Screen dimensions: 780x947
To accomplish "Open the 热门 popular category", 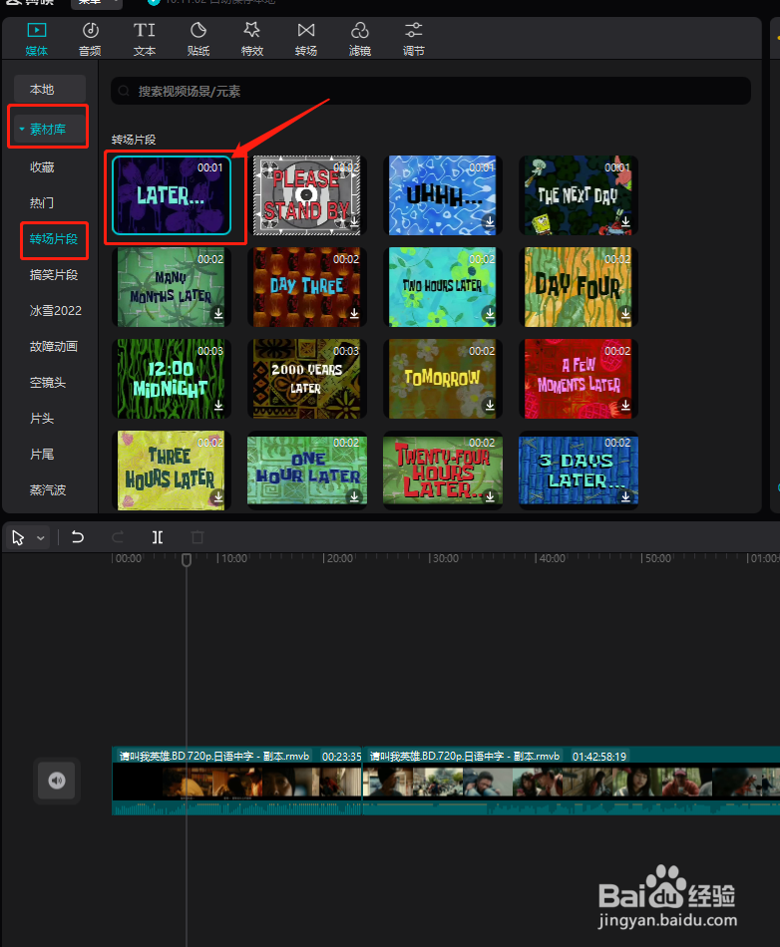I will pyautogui.click(x=42, y=203).
